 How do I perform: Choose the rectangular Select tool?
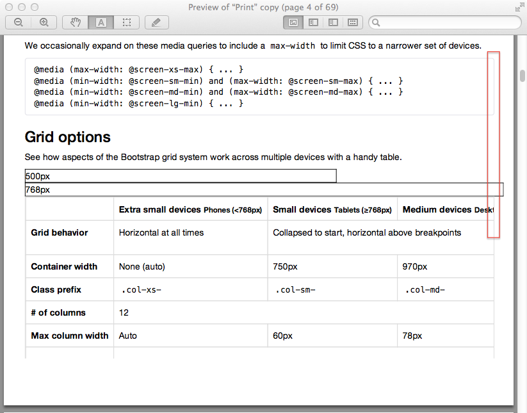coord(127,22)
